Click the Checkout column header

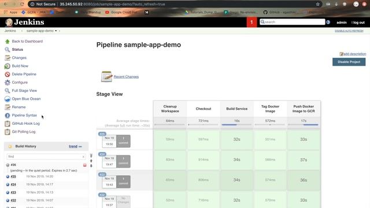(x=203, y=109)
